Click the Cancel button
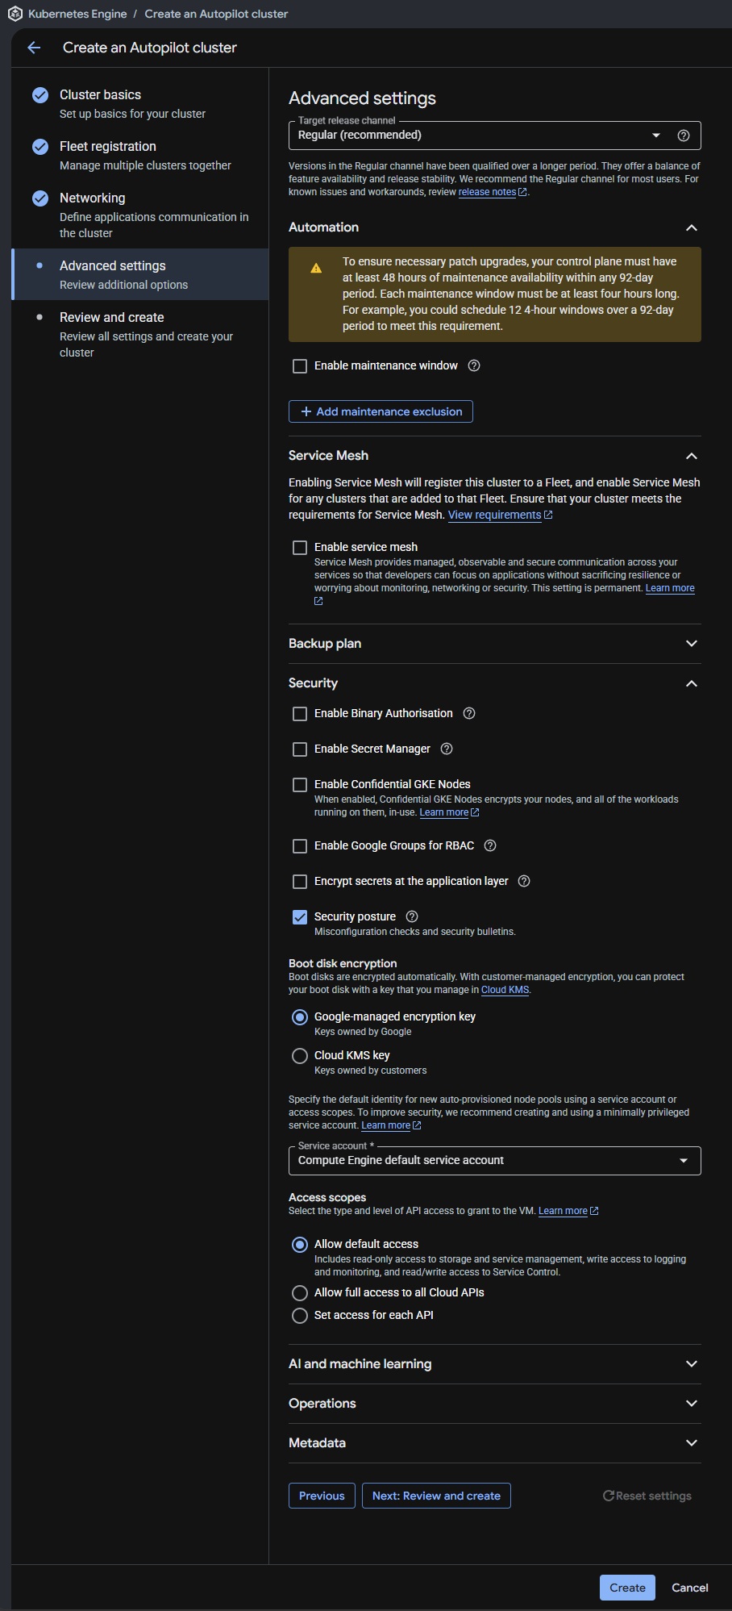The height and width of the screenshot is (1611, 732). coord(690,1588)
